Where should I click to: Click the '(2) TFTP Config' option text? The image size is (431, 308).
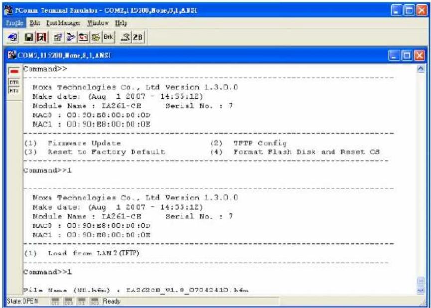248,143
